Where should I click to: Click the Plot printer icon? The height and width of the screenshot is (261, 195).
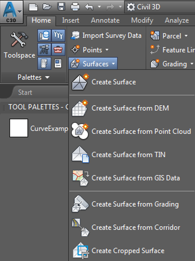75,7
